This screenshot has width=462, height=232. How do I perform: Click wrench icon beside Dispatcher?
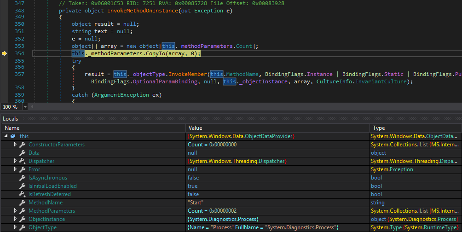click(23, 161)
